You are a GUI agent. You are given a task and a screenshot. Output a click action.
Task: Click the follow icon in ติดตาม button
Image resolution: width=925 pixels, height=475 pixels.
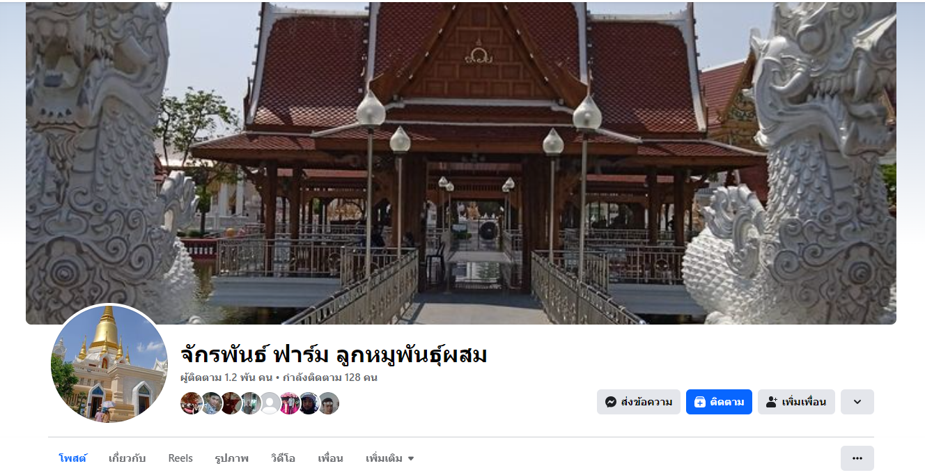700,402
